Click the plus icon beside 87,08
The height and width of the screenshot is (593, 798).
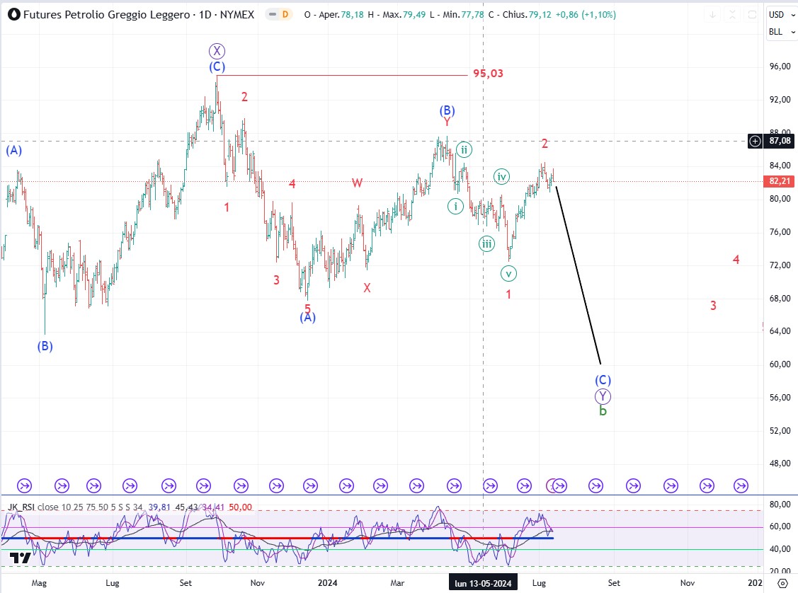755,141
